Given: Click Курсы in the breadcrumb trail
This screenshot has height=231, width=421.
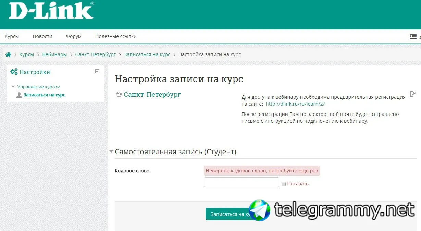Looking at the screenshot, I should pyautogui.click(x=27, y=54).
